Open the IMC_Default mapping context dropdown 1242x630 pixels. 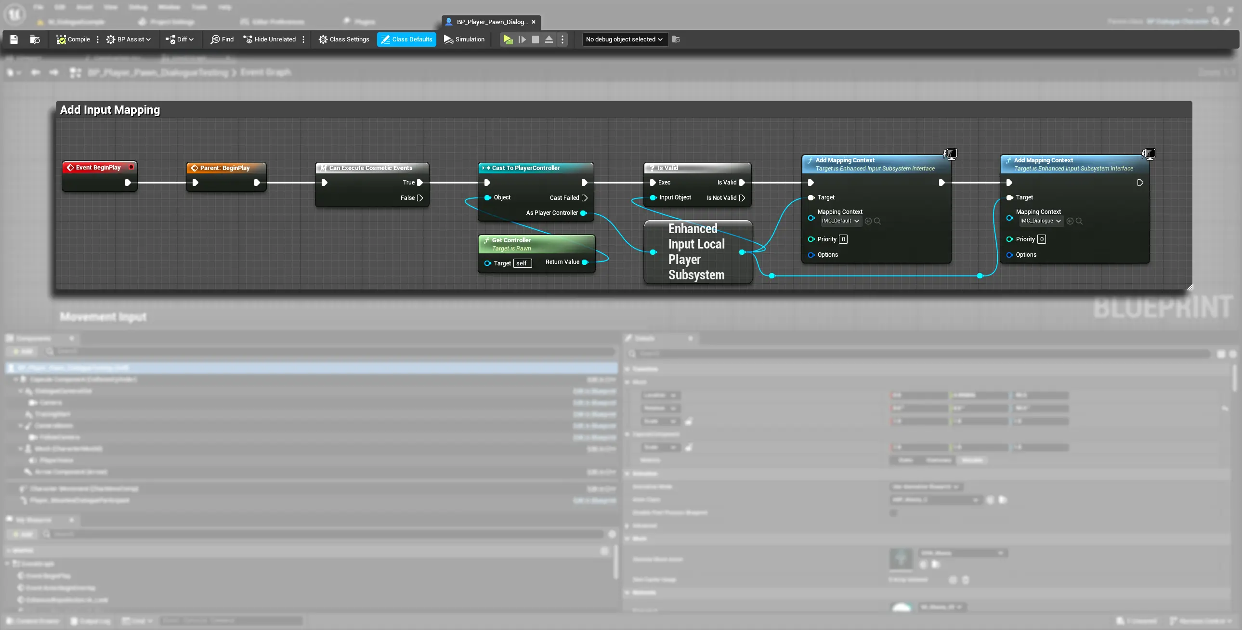(x=841, y=221)
